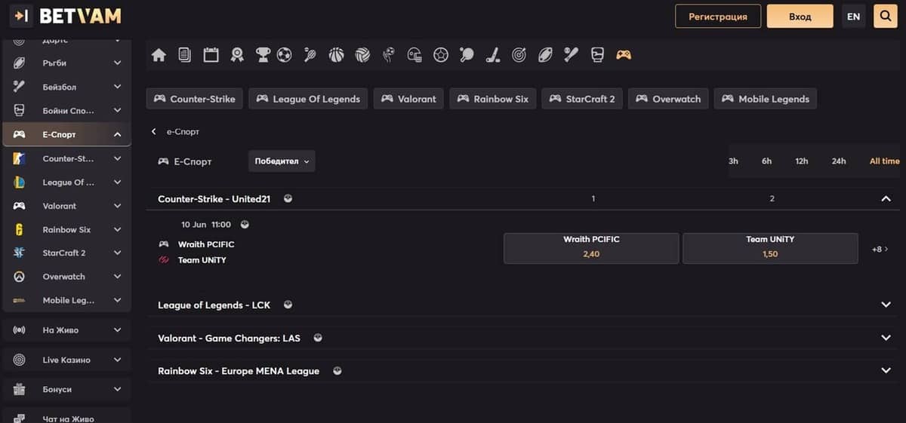Image resolution: width=906 pixels, height=423 pixels.
Task: Set time filter to 3h
Action: tap(733, 161)
